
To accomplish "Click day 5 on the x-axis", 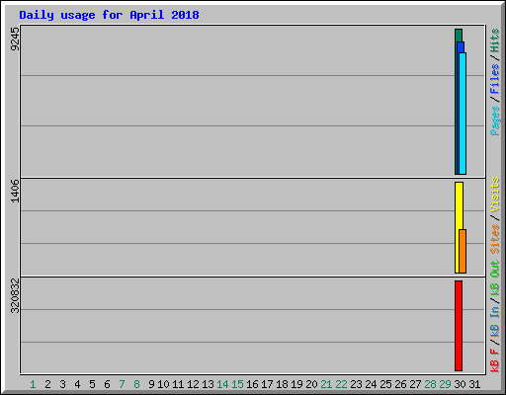I will tap(92, 384).
